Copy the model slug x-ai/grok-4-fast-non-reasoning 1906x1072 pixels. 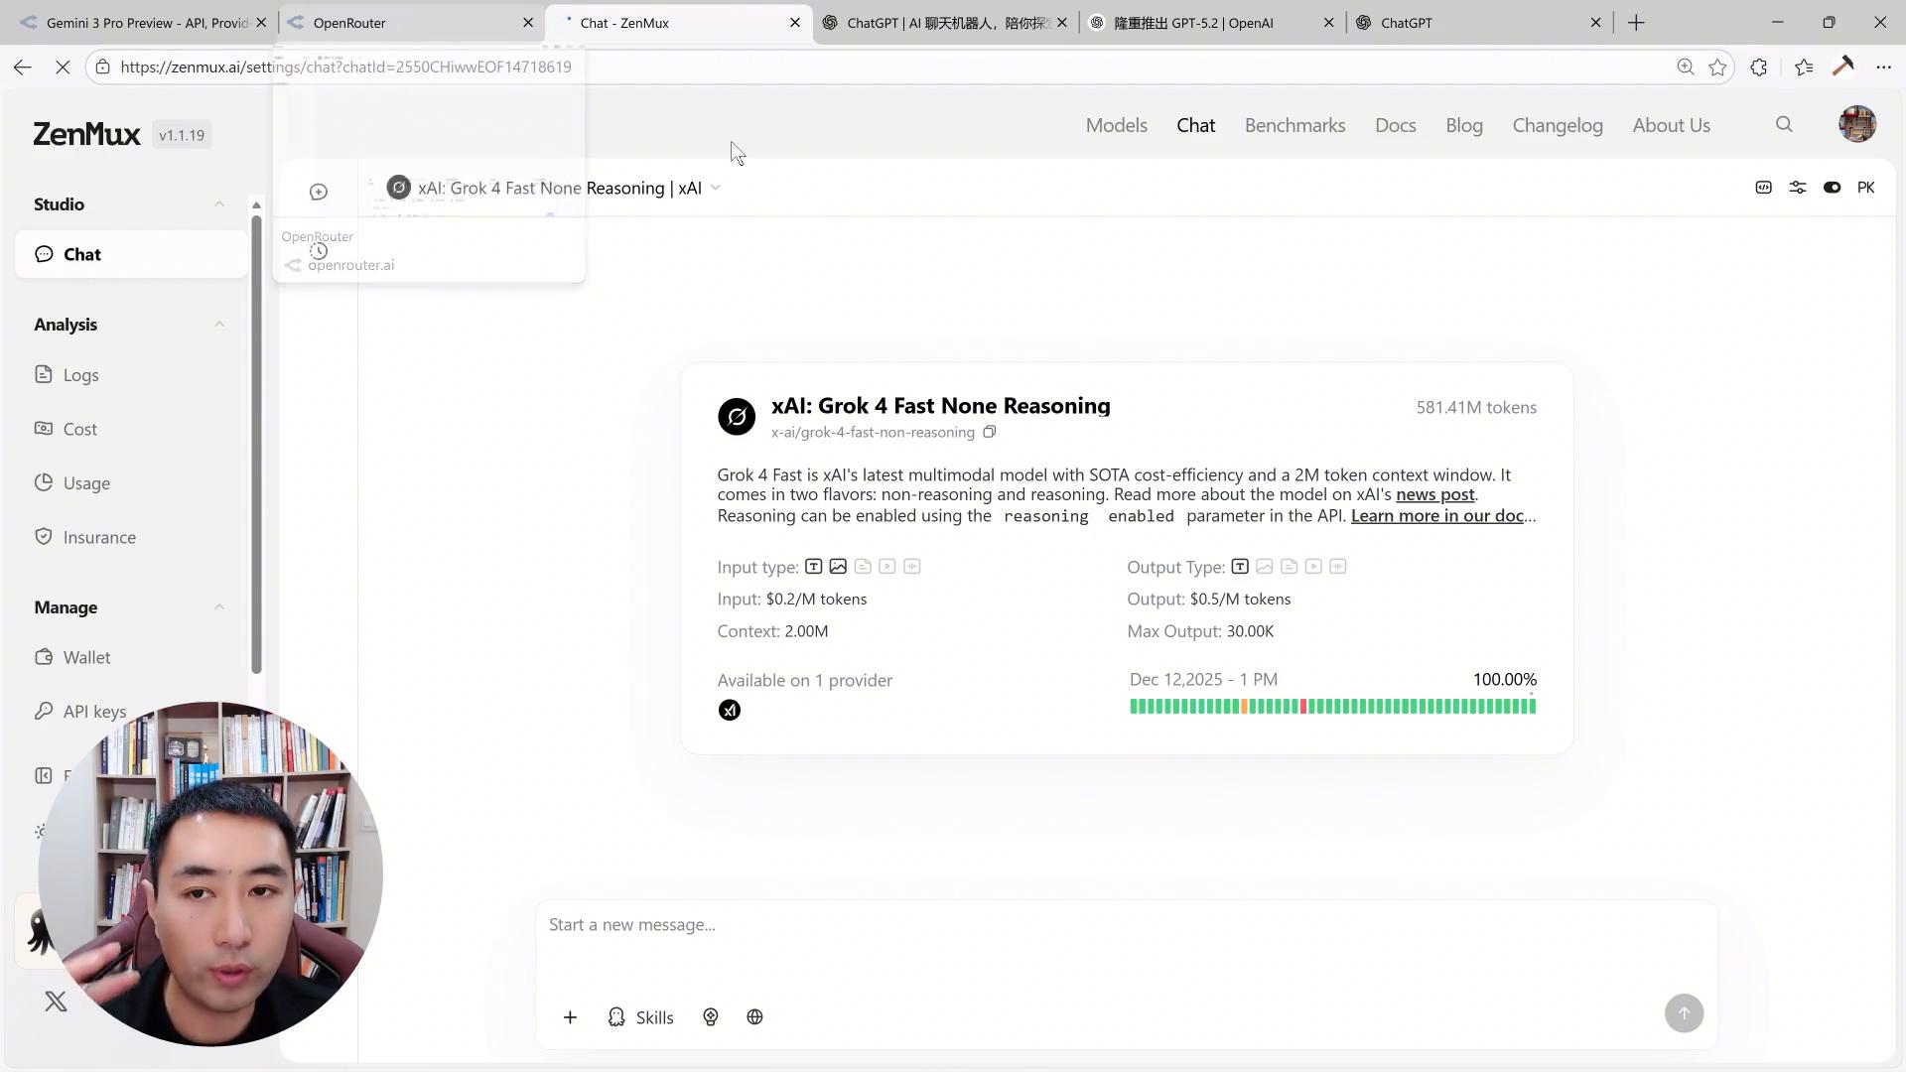point(990,433)
